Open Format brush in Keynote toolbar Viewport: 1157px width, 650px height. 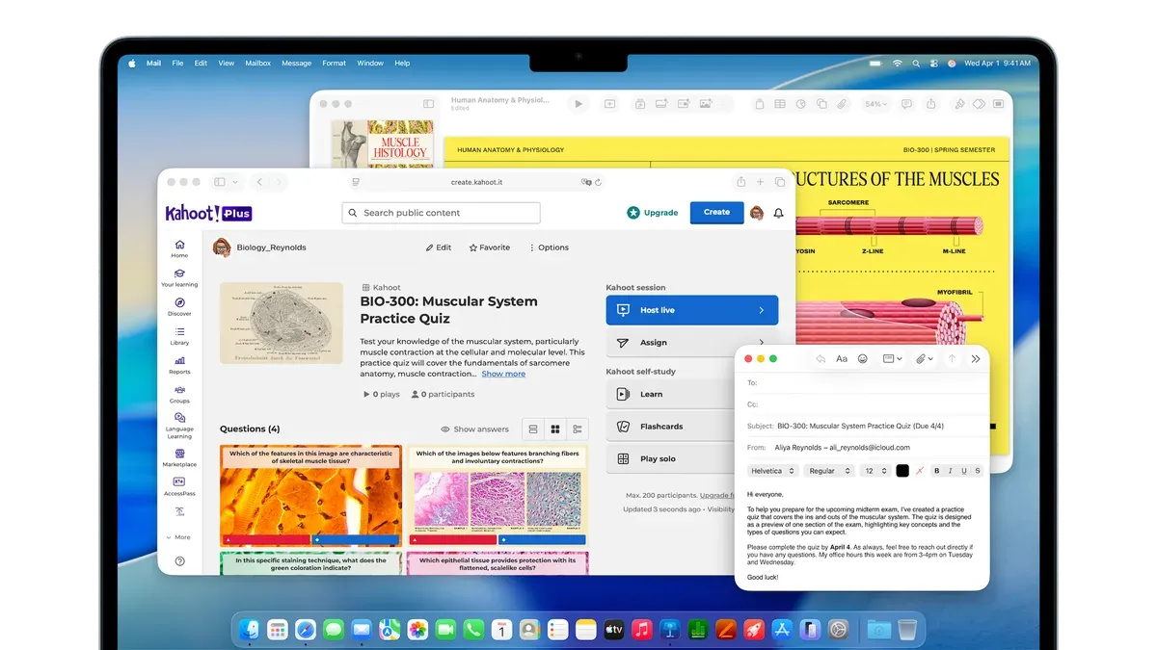[958, 103]
